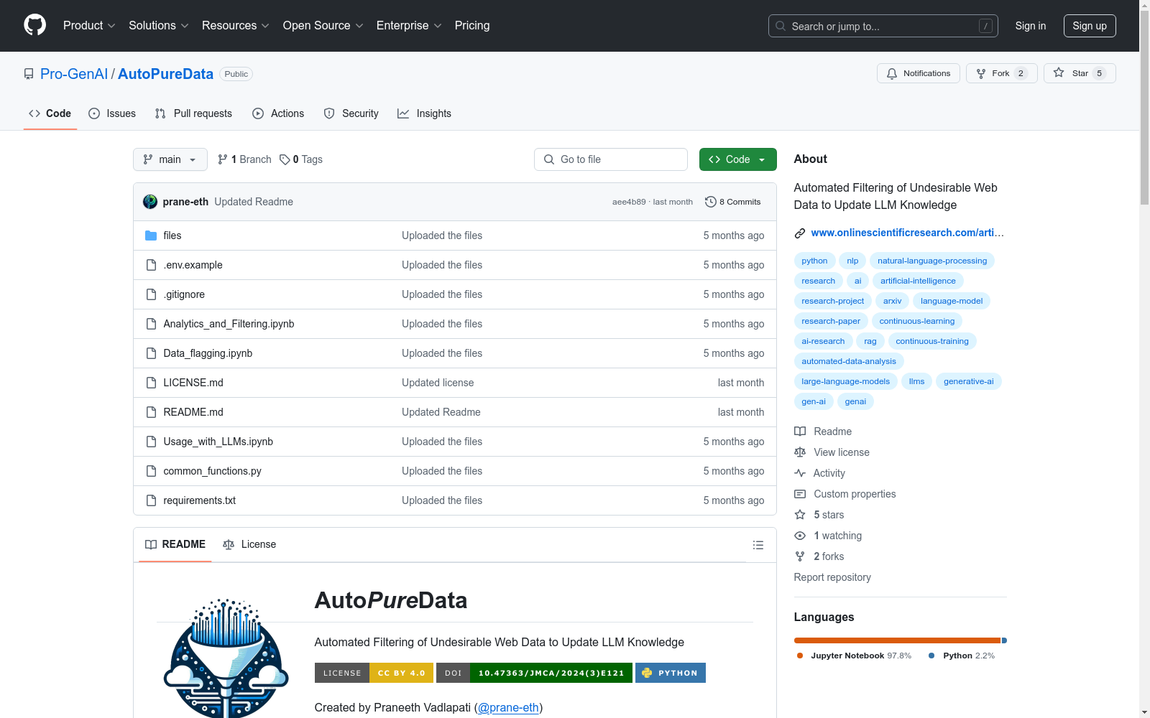
Task: Expand the Open Source menu
Action: pos(323,26)
